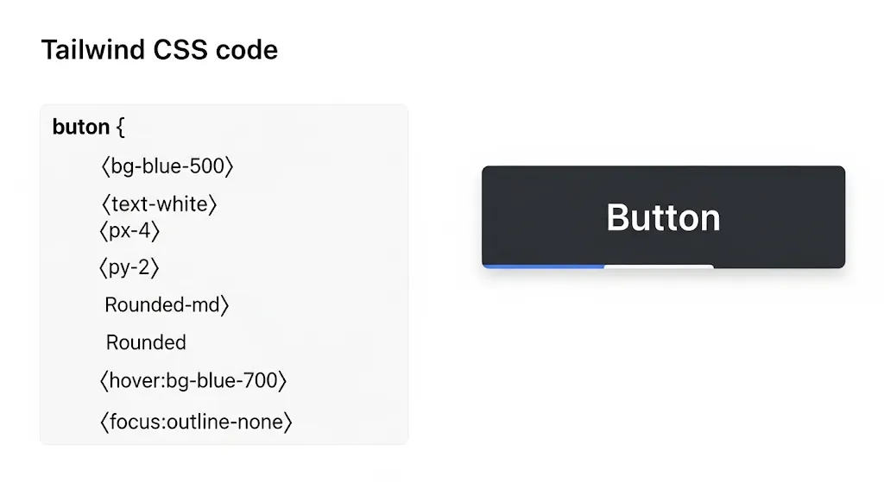The height and width of the screenshot is (482, 884).
Task: Select the Rounded-md class line
Action: [x=167, y=305]
